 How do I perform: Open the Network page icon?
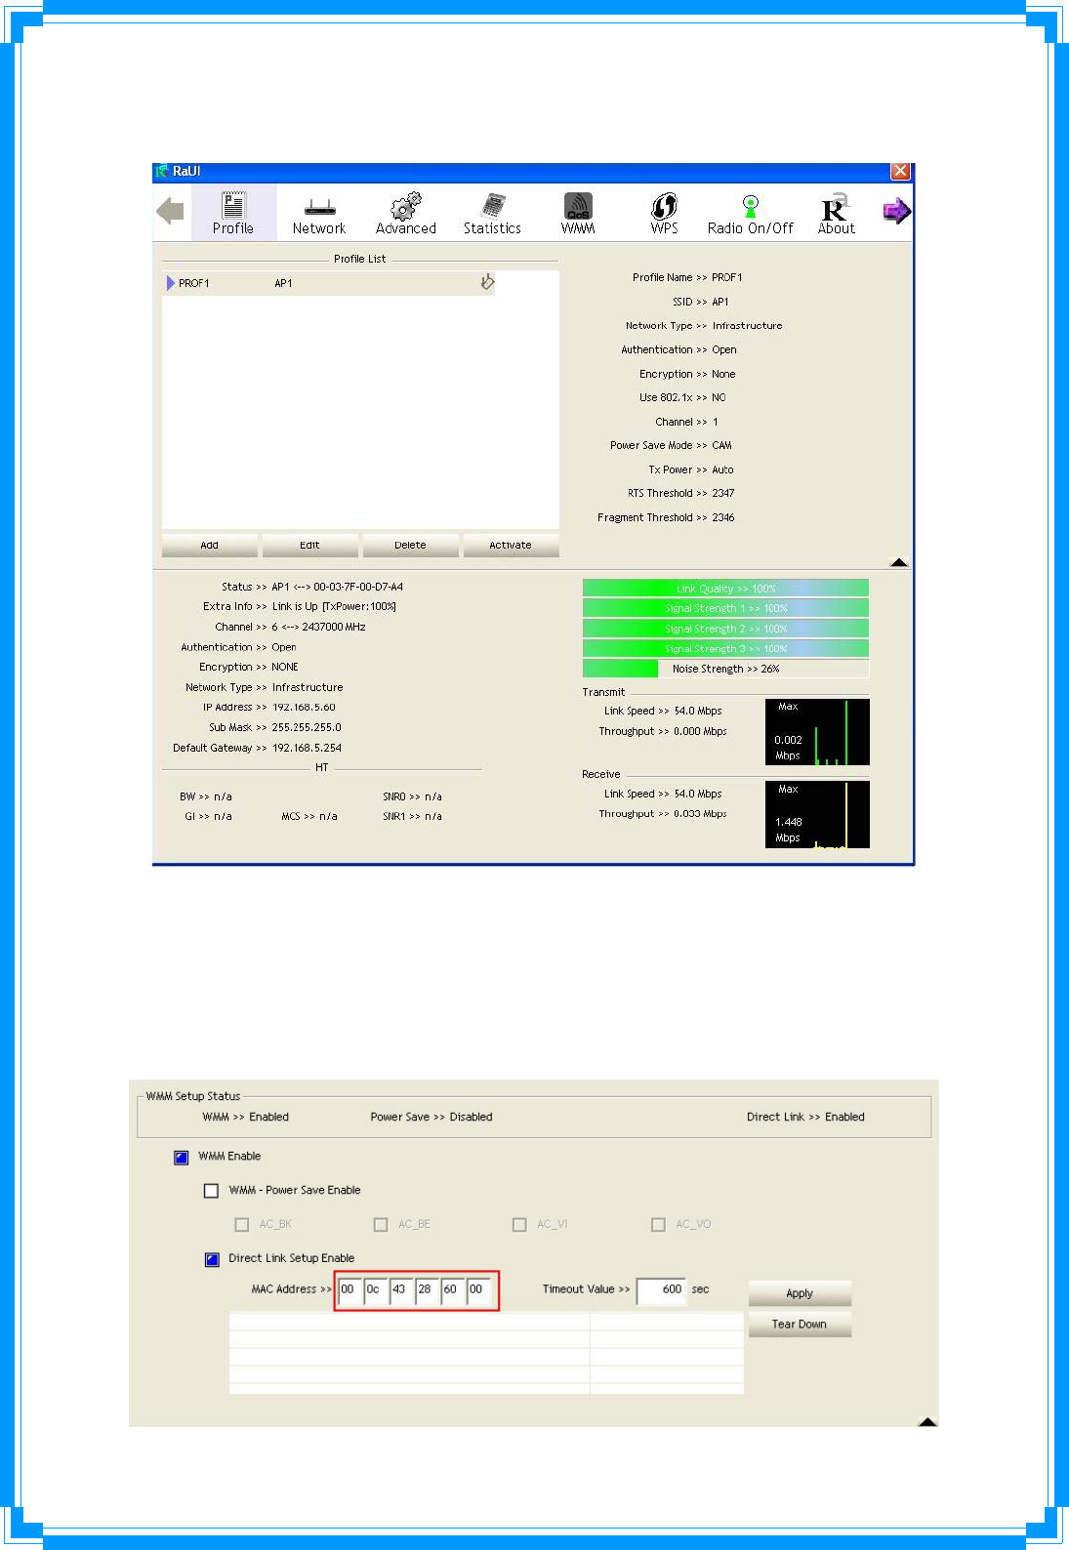coord(319,213)
